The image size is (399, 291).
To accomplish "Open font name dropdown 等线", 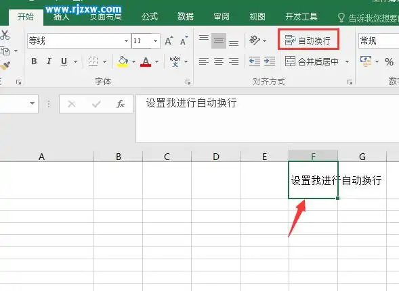I will 126,41.
